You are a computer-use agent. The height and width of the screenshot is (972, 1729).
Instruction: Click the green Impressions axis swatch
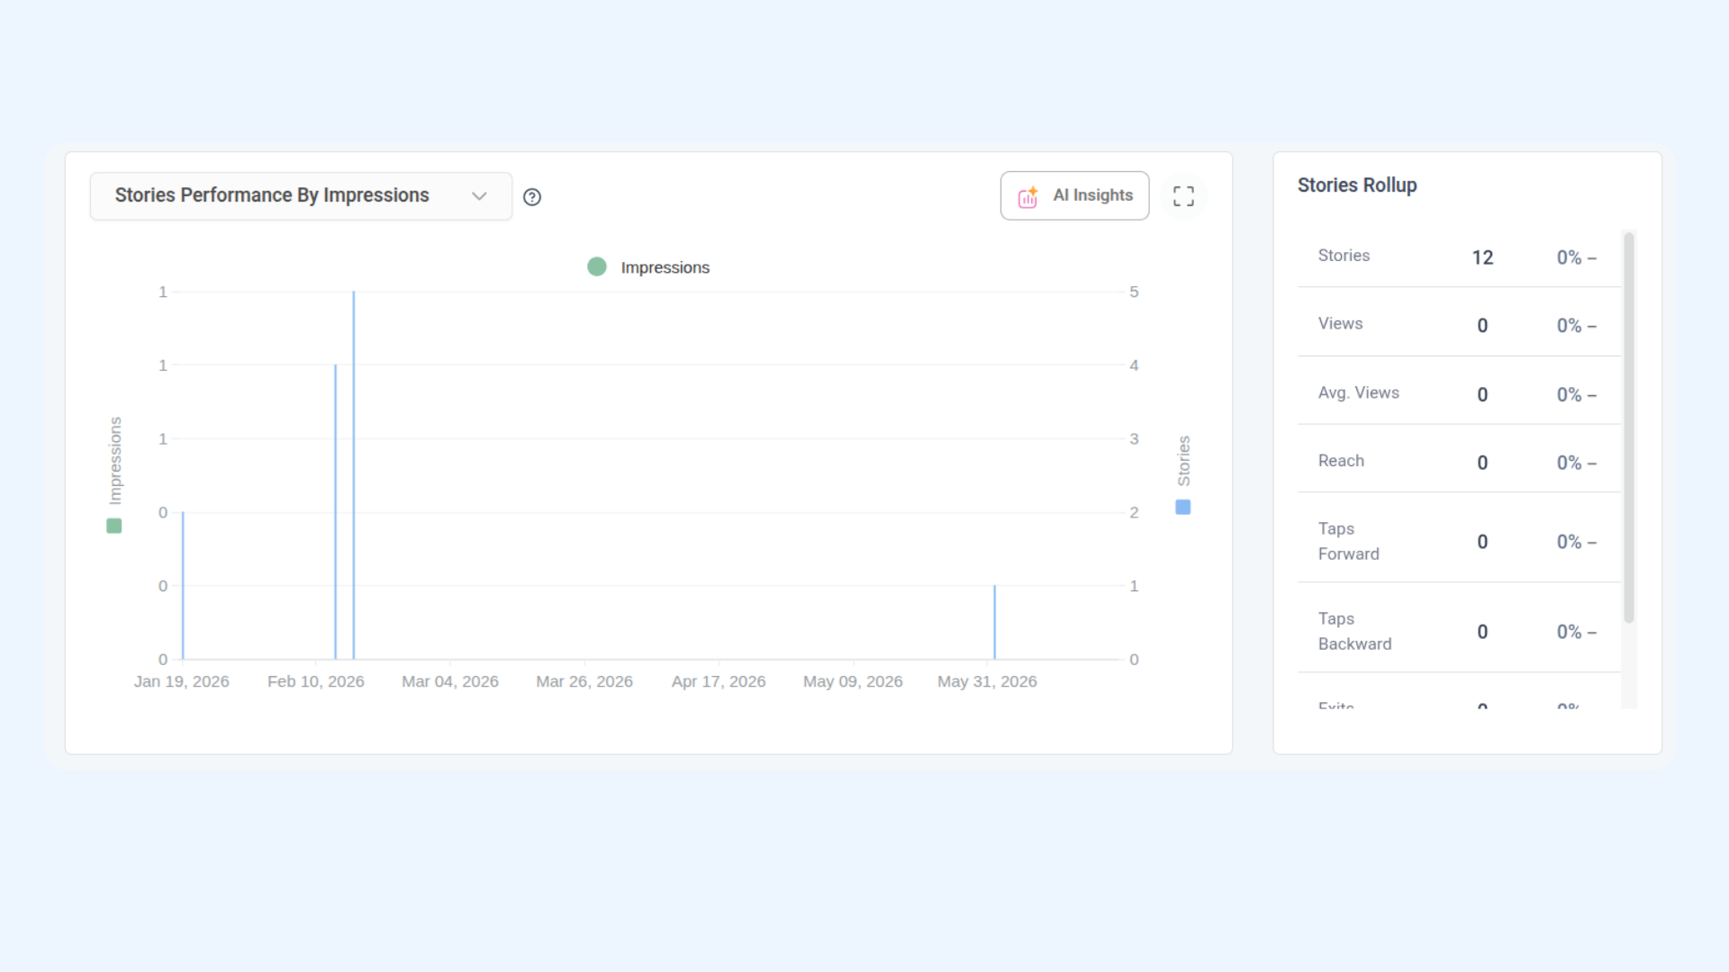[114, 526]
